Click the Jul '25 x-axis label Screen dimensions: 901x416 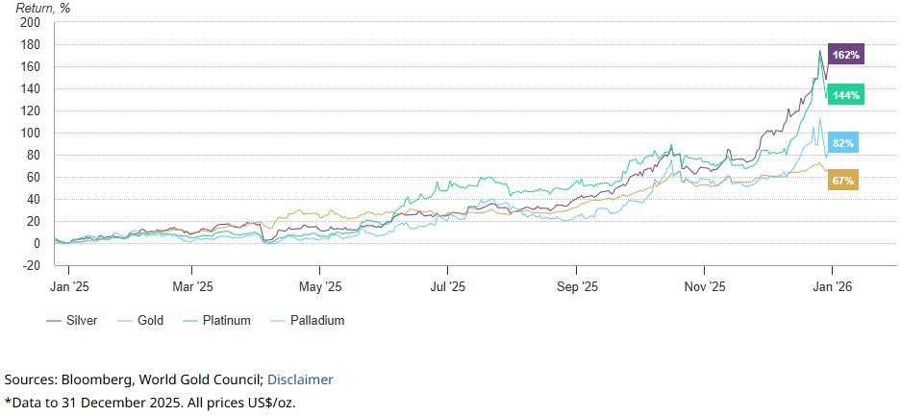(447, 285)
